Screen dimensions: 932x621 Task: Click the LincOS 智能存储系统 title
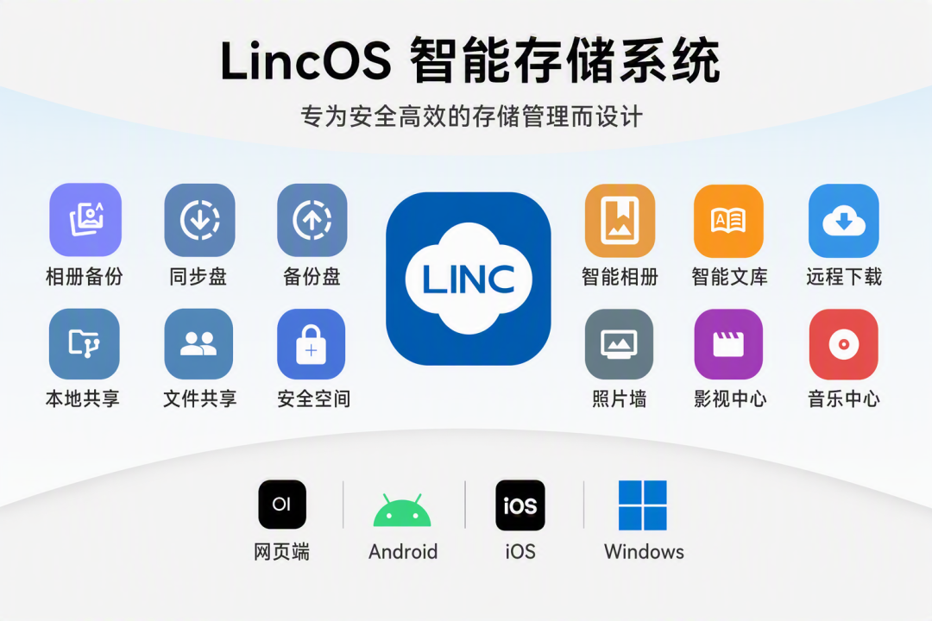coord(469,60)
